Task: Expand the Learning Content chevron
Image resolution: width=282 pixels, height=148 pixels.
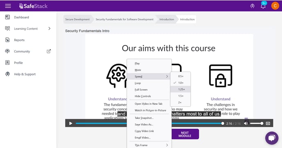Action: (x=49, y=29)
